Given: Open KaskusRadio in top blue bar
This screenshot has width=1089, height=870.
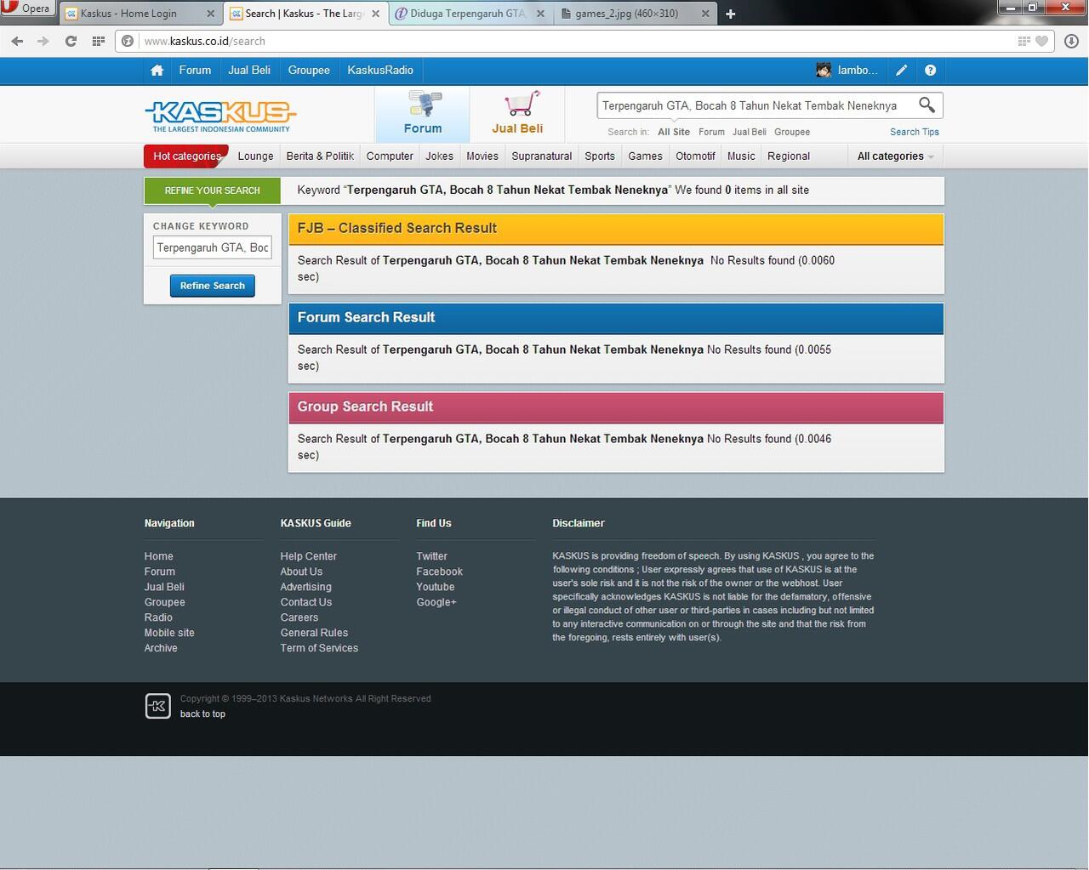Looking at the screenshot, I should pos(380,71).
